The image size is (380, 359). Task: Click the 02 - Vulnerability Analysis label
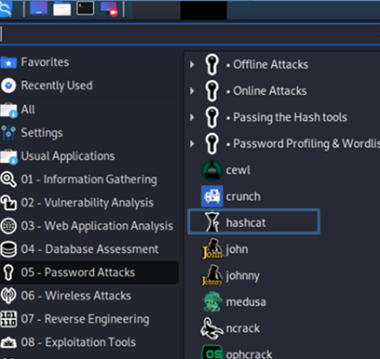pos(88,203)
